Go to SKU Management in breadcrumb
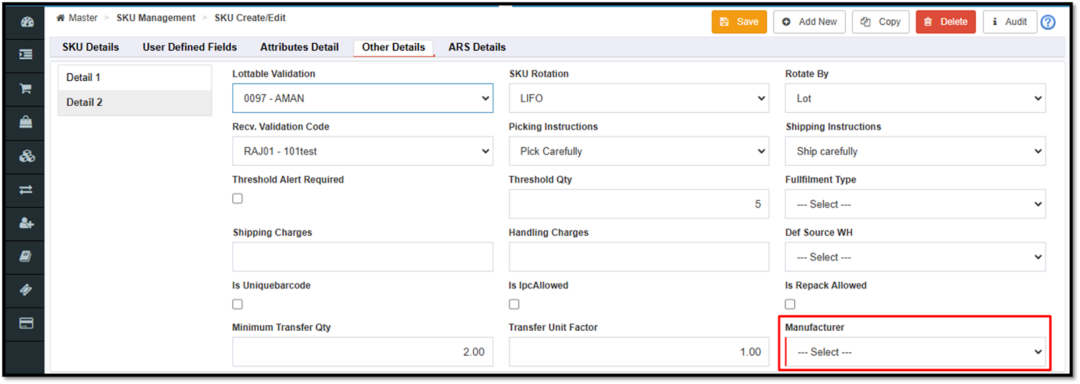1080x384 pixels. (156, 18)
